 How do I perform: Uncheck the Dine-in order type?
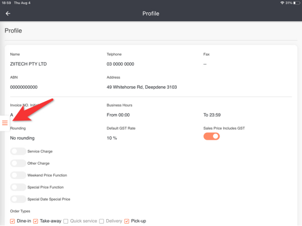(x=13, y=221)
